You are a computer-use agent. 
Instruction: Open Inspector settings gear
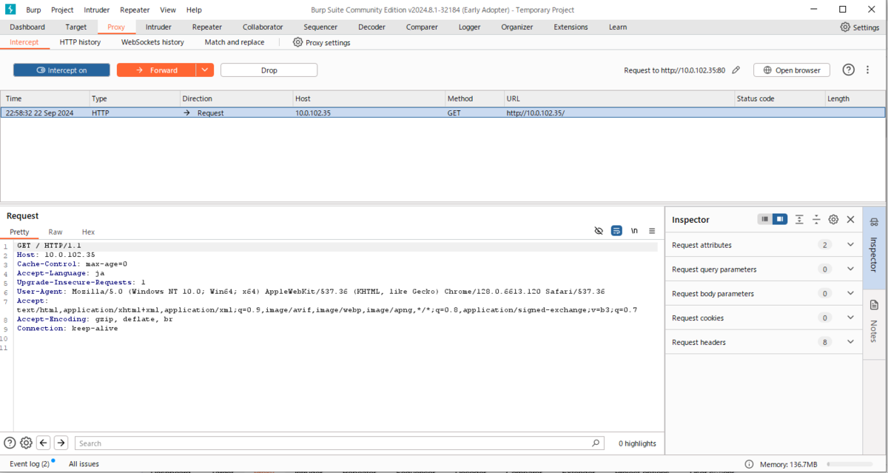833,219
